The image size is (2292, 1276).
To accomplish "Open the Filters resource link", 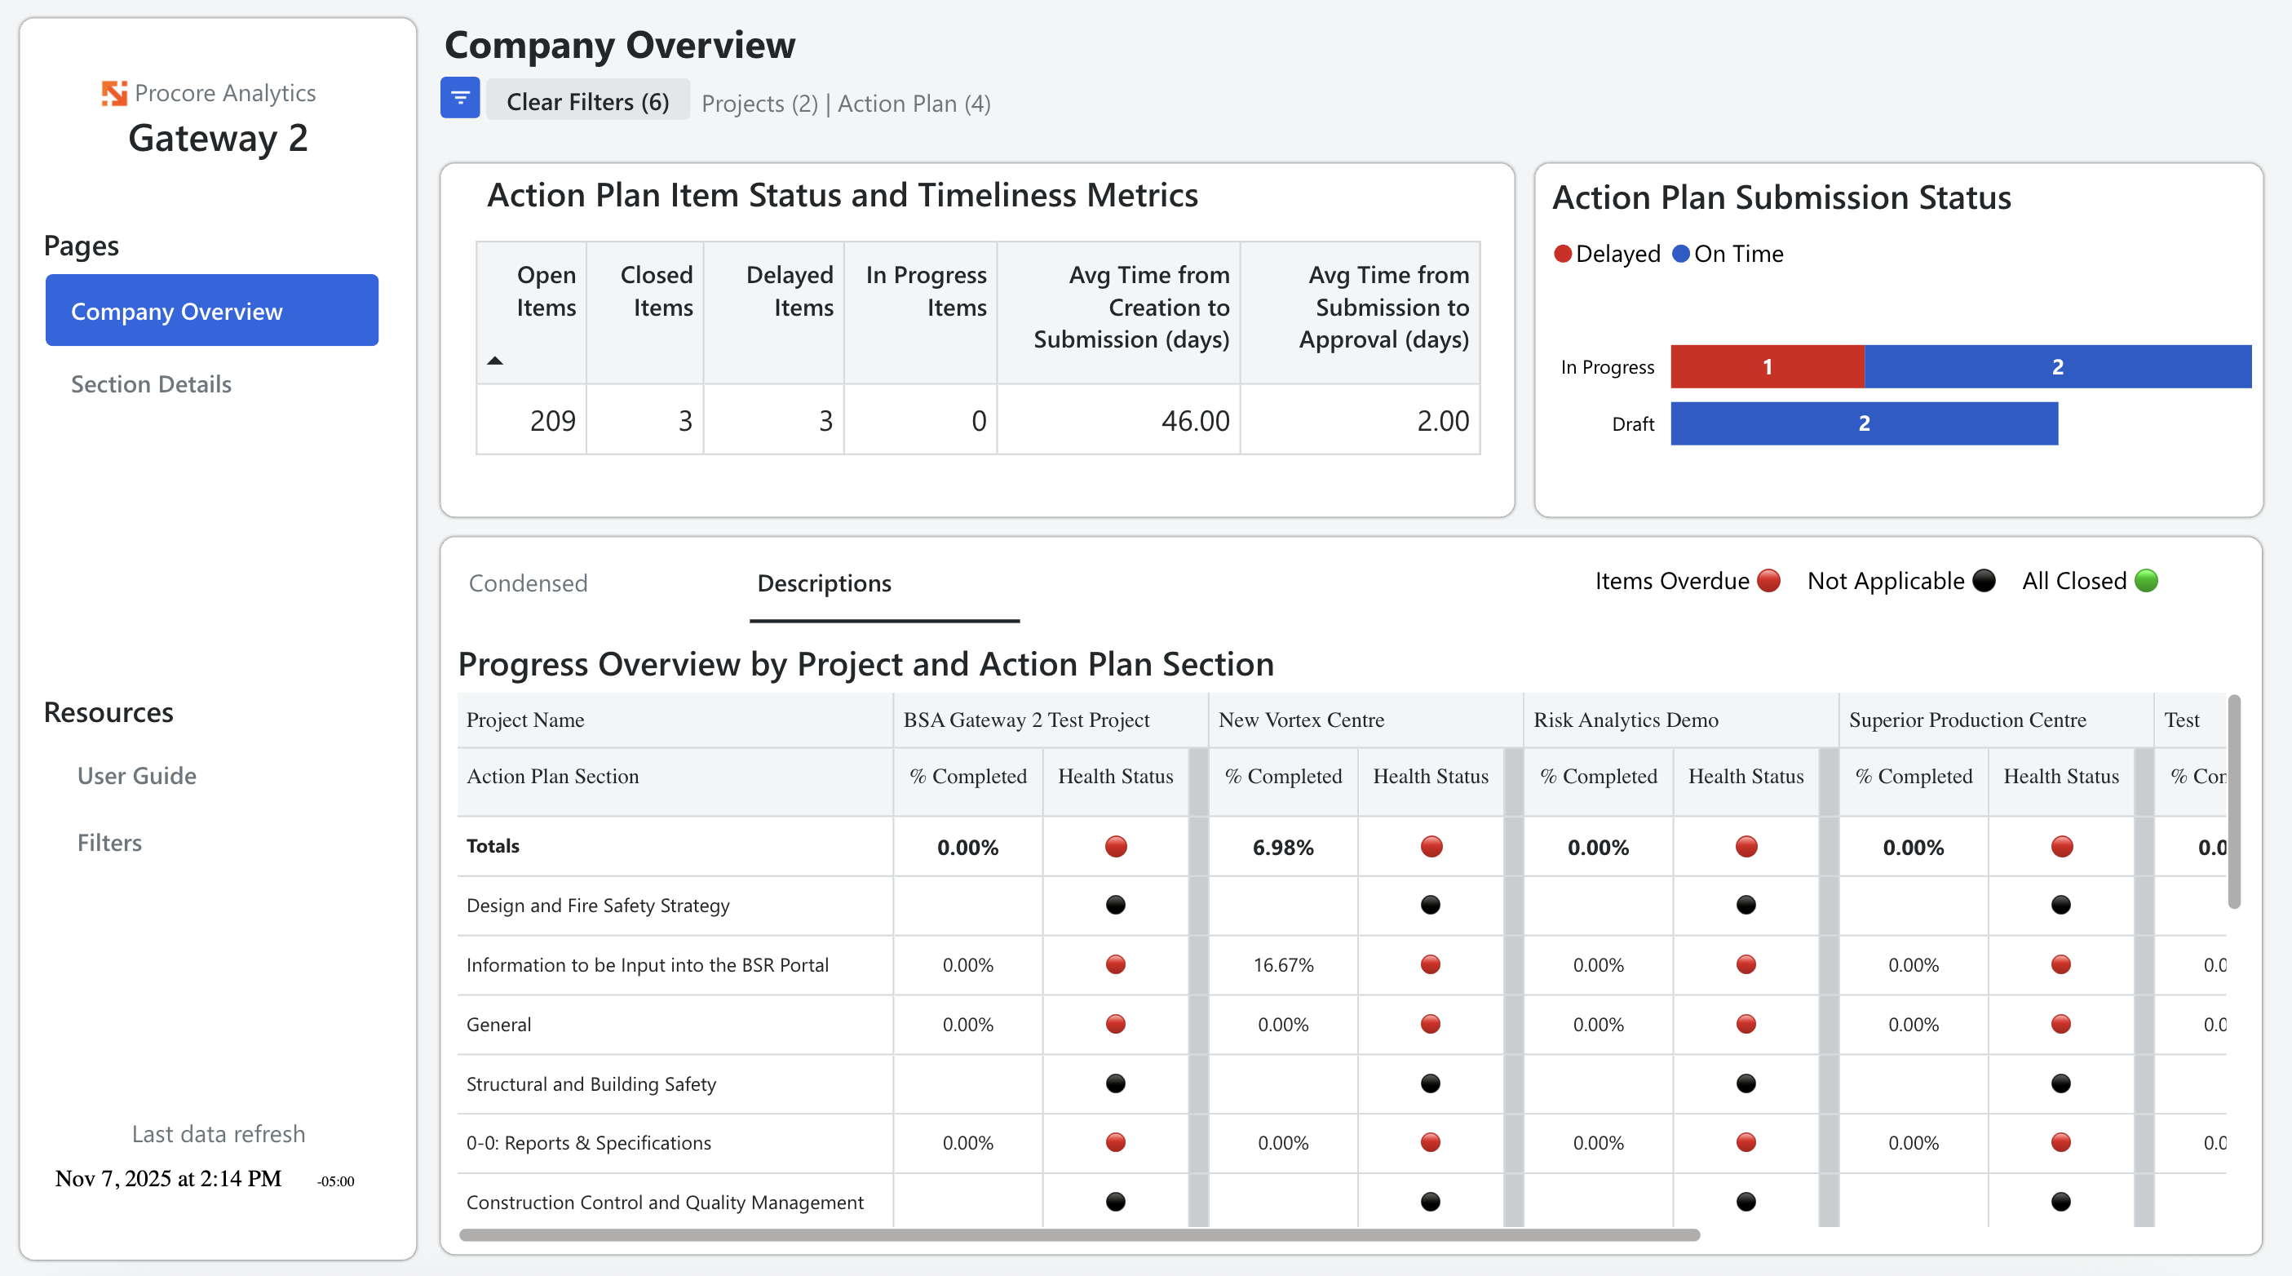I will click(108, 842).
